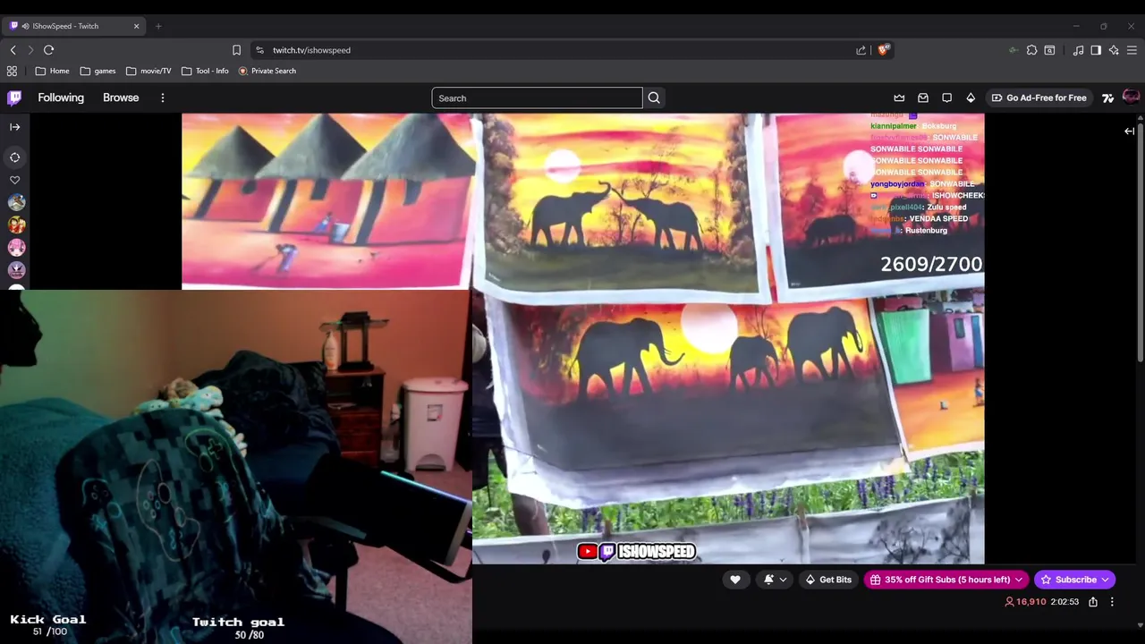Click the address bar share icon
Screen dimensions: 1145x644
(861, 50)
